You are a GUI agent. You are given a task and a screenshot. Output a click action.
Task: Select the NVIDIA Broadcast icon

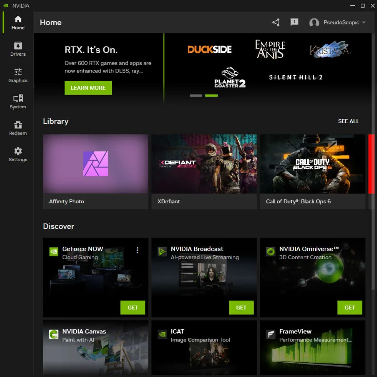(162, 251)
